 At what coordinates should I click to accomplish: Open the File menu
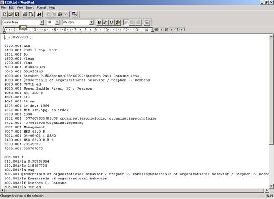pos(4,7)
